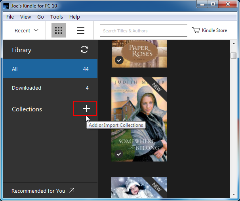
Task: Open the Somewhere to Belong book cover
Action: tap(139, 118)
